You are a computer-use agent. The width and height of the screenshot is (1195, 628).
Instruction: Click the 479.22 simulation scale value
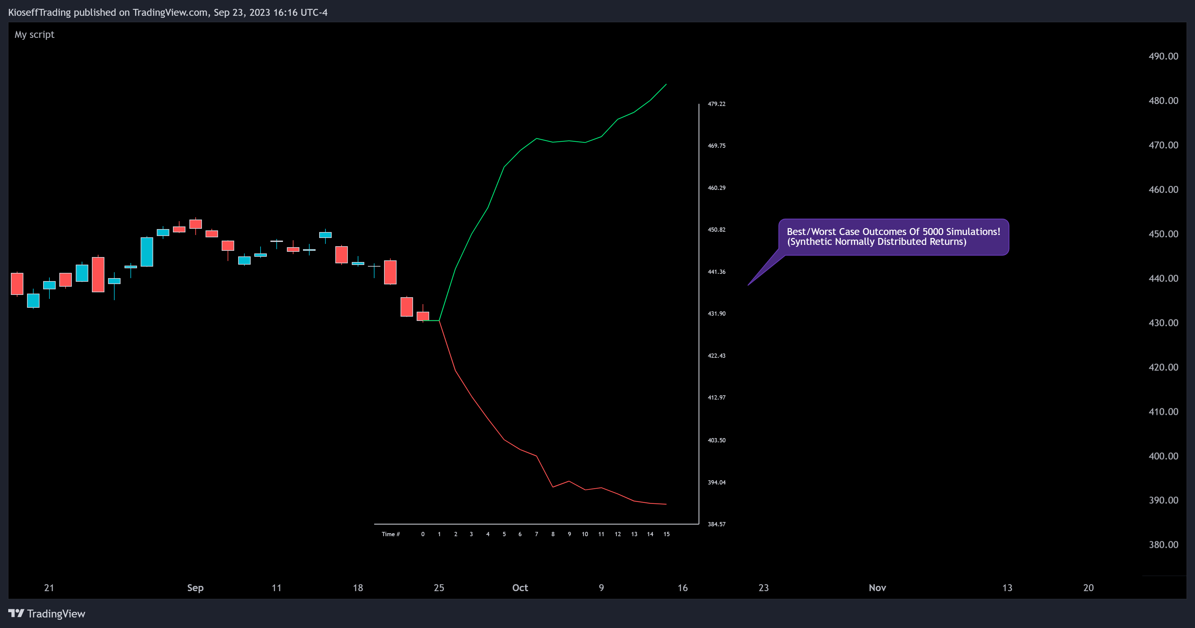pos(717,104)
